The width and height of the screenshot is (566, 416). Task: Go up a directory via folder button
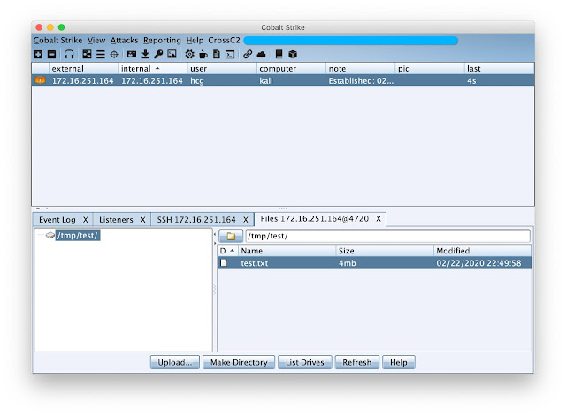[231, 236]
